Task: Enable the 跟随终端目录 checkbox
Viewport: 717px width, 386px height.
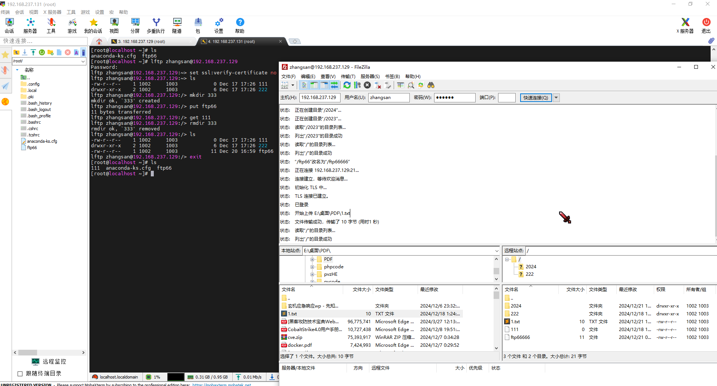Action: click(20, 374)
